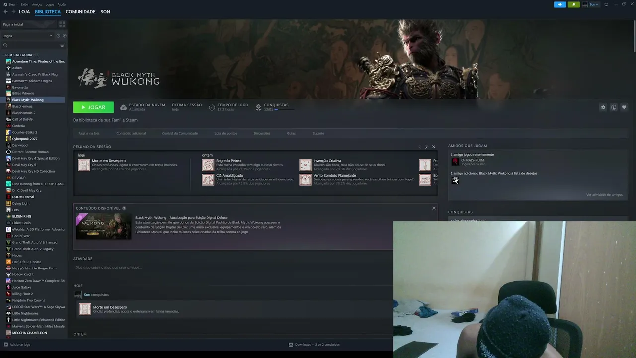Select ELDEN RING in game list

coord(21,216)
